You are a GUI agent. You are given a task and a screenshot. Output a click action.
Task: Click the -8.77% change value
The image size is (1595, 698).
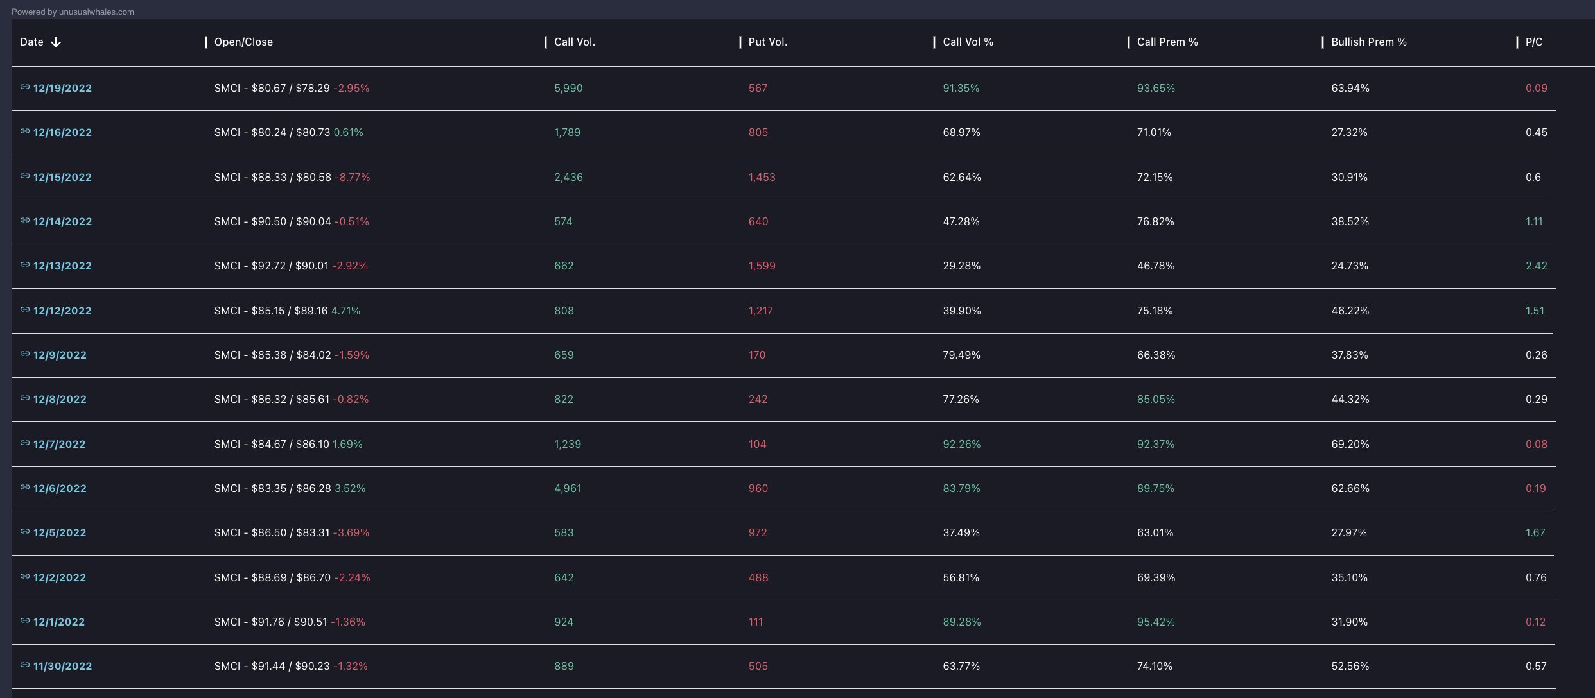(x=353, y=177)
